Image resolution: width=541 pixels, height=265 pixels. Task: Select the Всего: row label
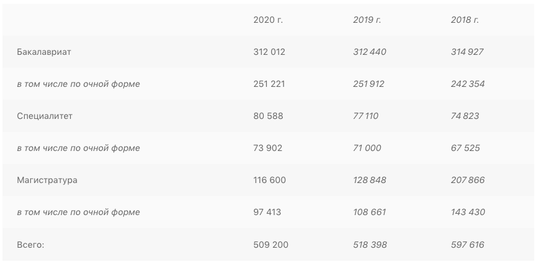pos(31,245)
